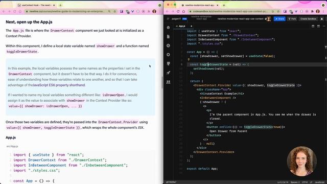This screenshot has width=327, height=184.
Task: Click the notification bell in CodeSandbox header
Action: coord(322,19)
